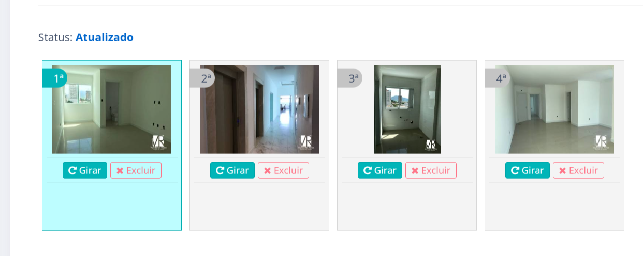The width and height of the screenshot is (643, 256).
Task: Click the X icon on fourth Excluir
Action: tap(562, 171)
